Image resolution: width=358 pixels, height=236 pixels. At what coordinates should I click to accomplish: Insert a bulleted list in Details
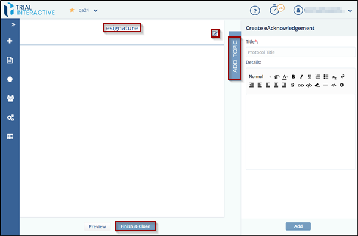(326, 77)
